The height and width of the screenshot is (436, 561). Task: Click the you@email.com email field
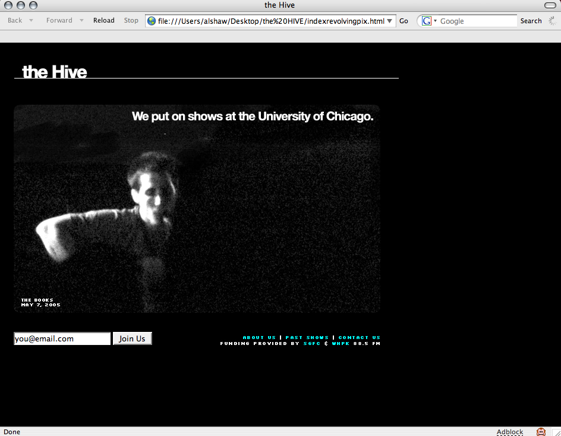[x=62, y=338]
